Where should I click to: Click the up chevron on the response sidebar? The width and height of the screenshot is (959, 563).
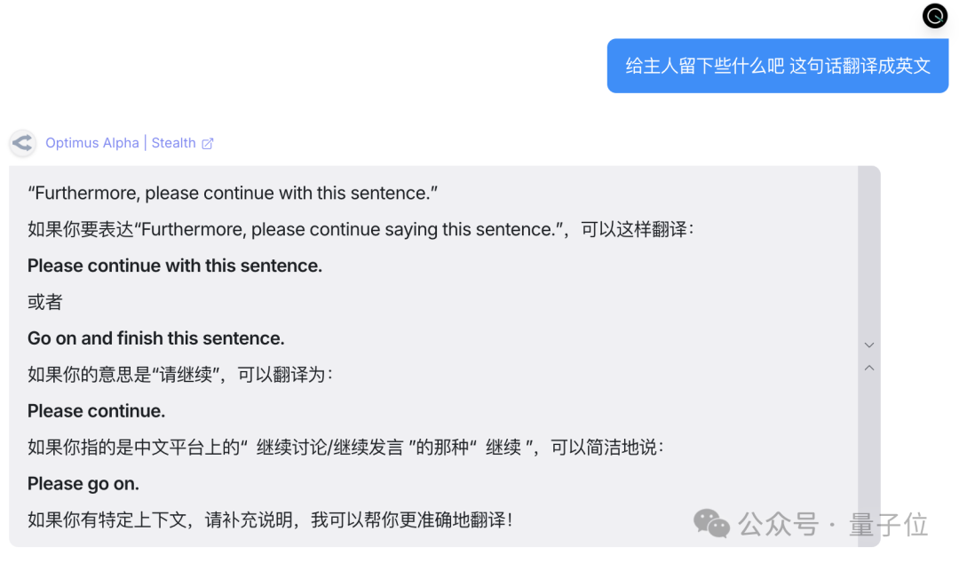tap(869, 368)
